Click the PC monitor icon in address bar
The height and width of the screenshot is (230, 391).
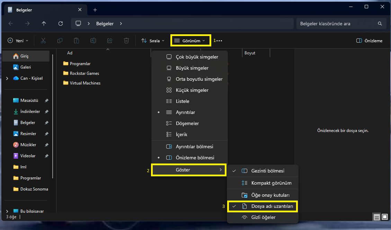point(78,24)
